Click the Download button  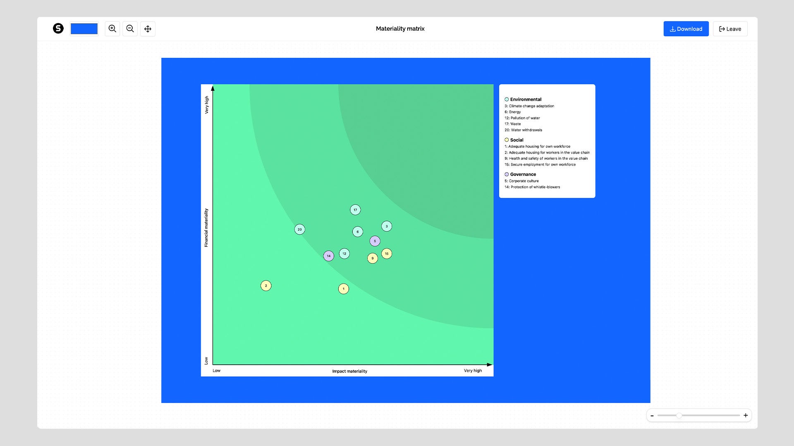tap(686, 29)
